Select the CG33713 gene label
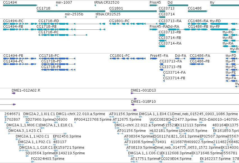This screenshot has width=239, height=163. [x=167, y=8]
